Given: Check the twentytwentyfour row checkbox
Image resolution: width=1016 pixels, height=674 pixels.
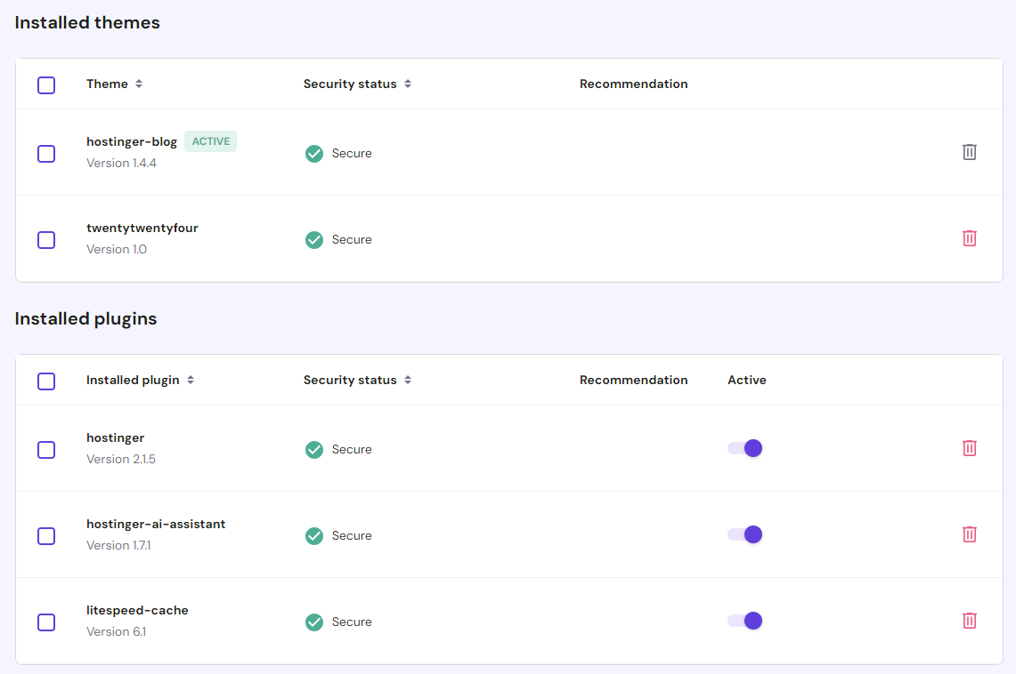Looking at the screenshot, I should point(45,239).
